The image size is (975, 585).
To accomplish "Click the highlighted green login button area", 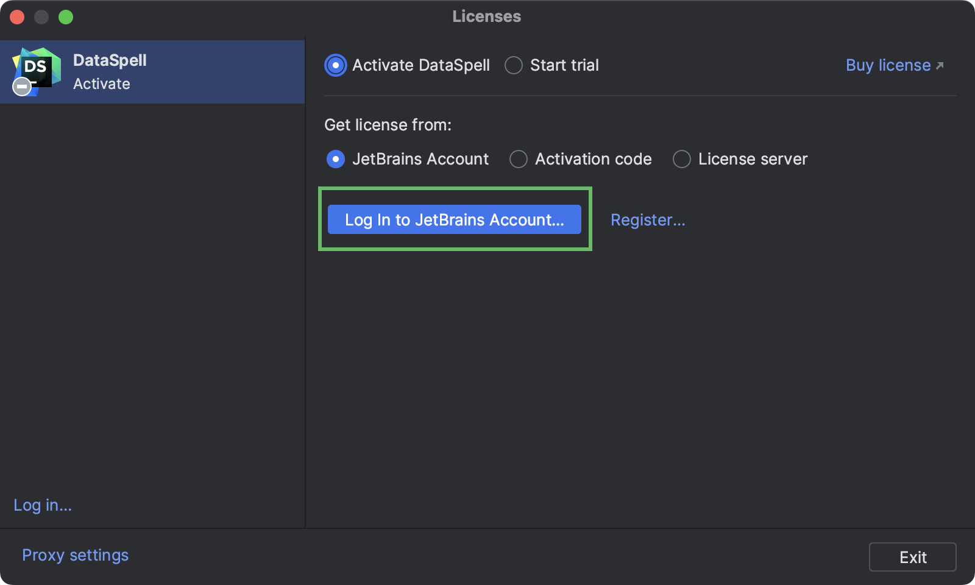I will (455, 219).
